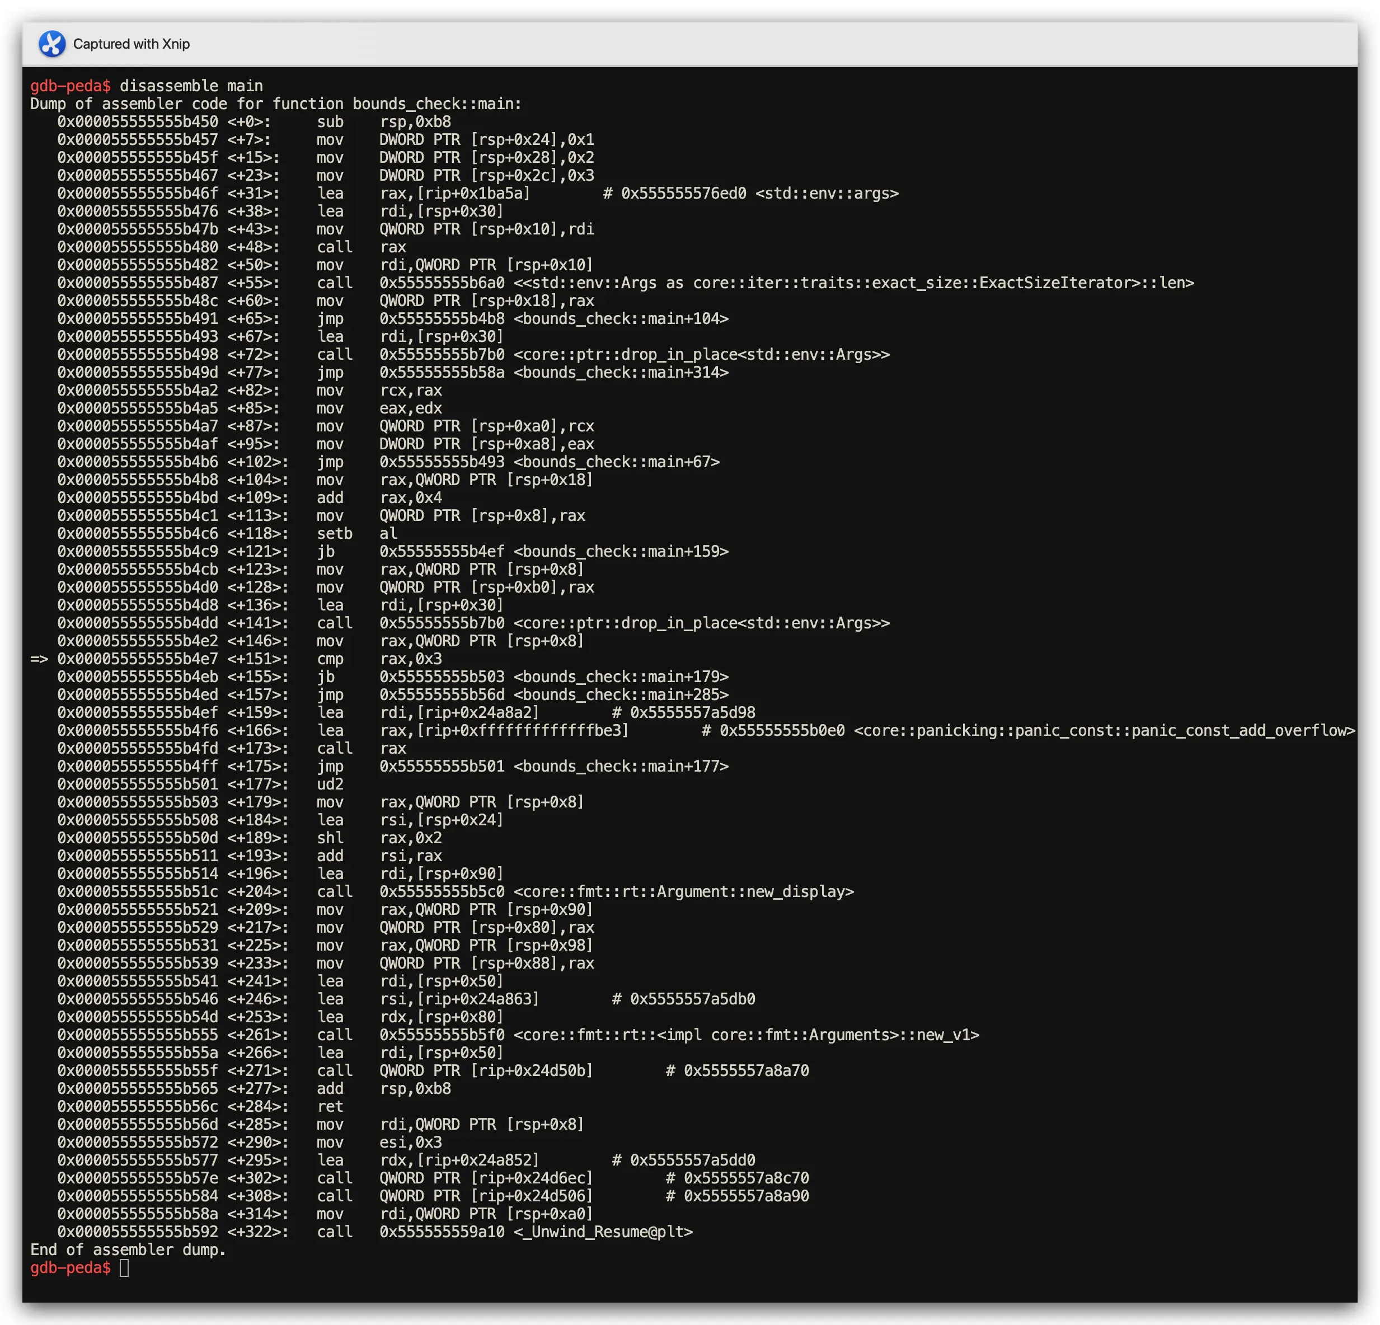
Task: Click the bottom gdb-peda$ prompt
Action: [x=71, y=1268]
